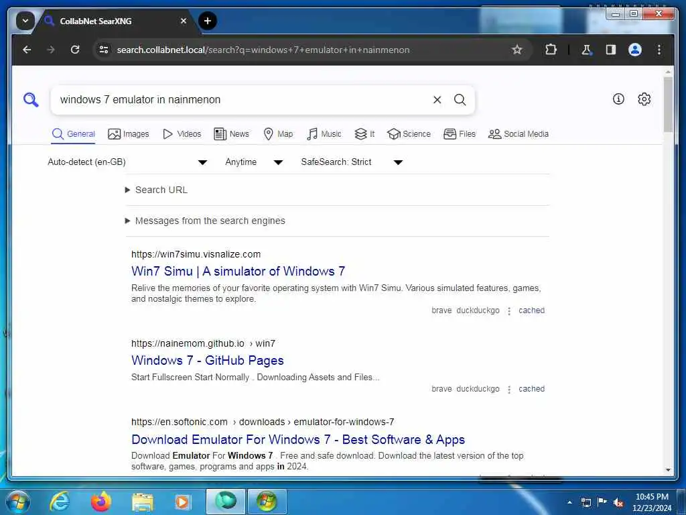
Task: Open the About info icon
Action: pos(618,99)
